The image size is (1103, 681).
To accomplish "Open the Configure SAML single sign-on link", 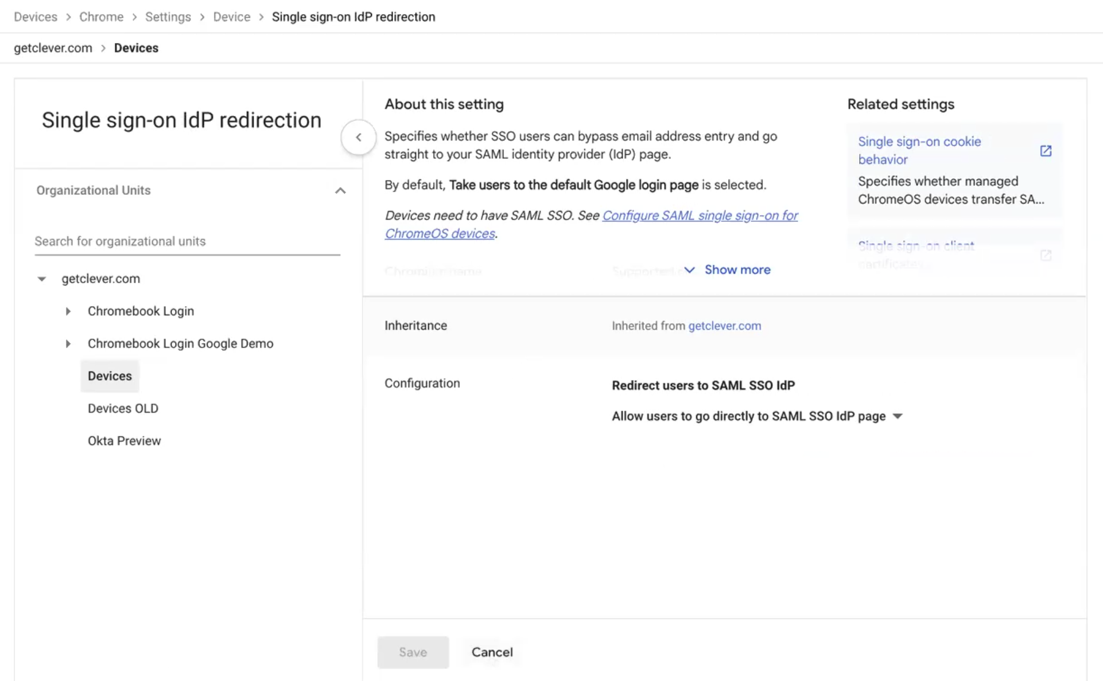I will [x=700, y=216].
